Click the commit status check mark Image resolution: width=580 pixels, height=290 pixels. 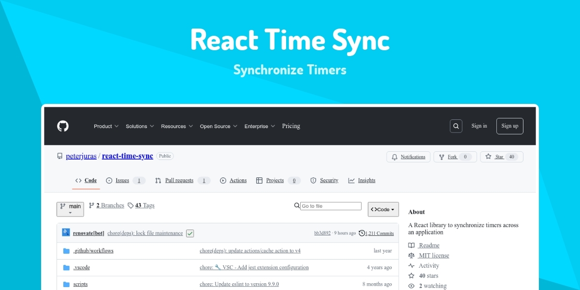coord(190,233)
